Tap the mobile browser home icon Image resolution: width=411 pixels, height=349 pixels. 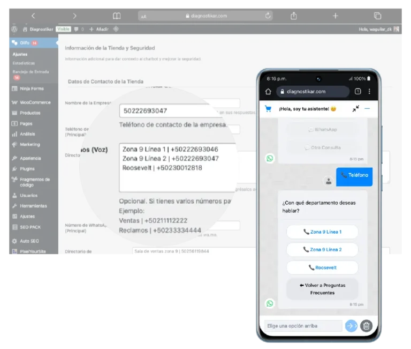tap(268, 92)
